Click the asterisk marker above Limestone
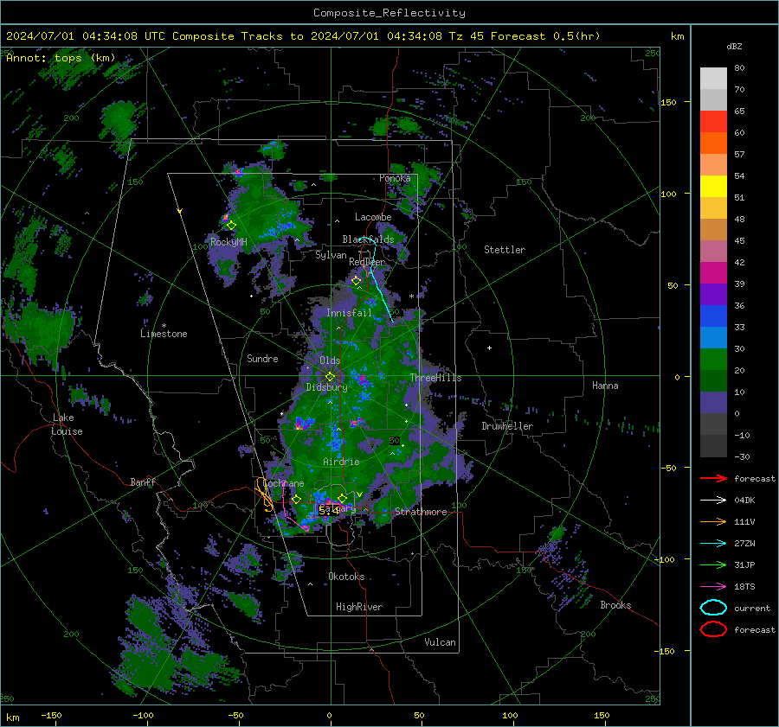The image size is (779, 727). click(164, 326)
